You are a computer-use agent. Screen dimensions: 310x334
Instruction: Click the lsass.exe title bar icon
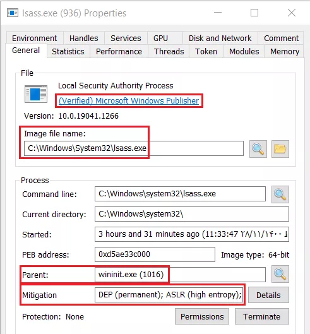[x=13, y=13]
